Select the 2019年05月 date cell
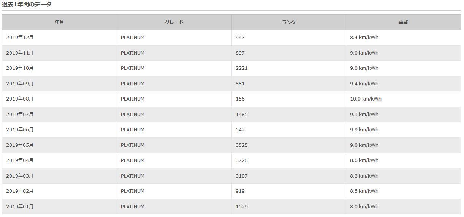Viewport: 464px width, 217px height. pos(59,145)
